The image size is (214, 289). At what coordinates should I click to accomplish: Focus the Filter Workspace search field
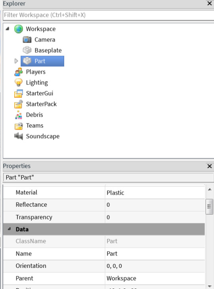109,15
